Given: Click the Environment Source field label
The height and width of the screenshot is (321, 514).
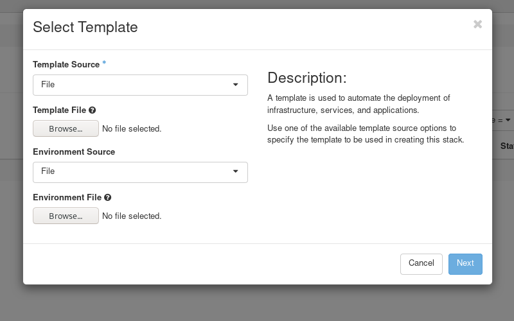Looking at the screenshot, I should point(74,152).
